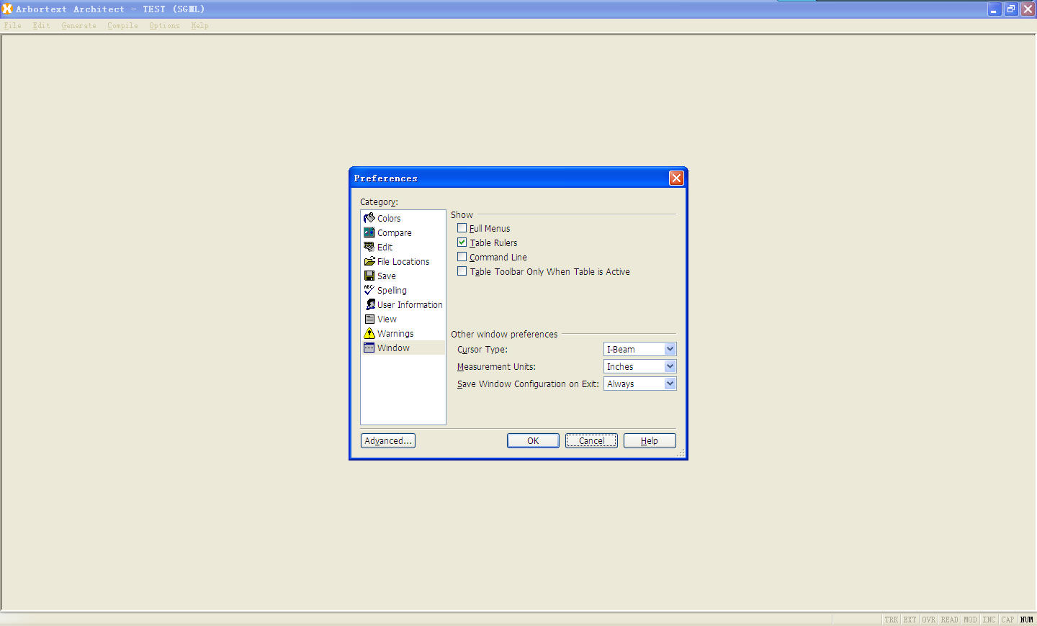This screenshot has width=1037, height=626.
Task: Click the Window category icon
Action: [369, 348]
